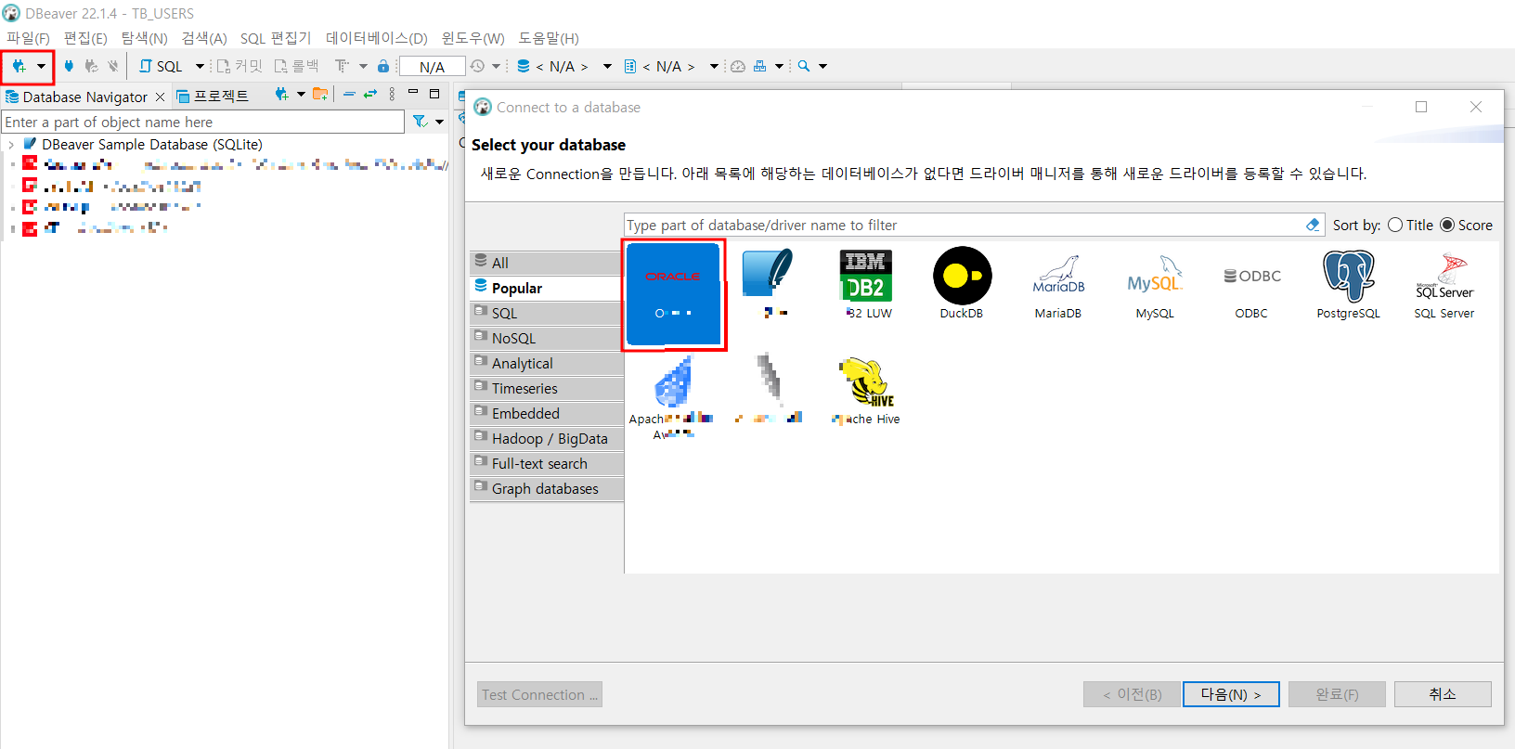Click the object name filter field

point(203,122)
